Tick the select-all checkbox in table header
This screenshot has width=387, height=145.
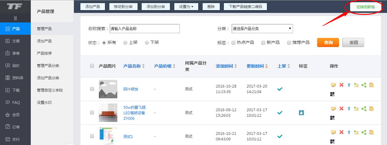[92, 66]
